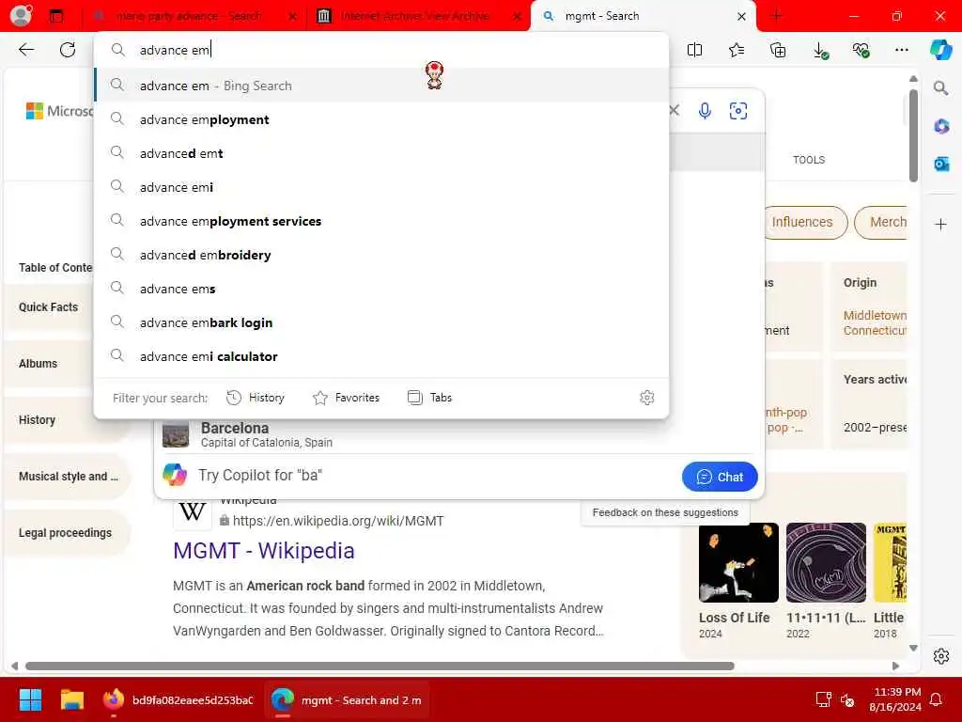Open MGMT - Wikipedia result link

click(x=264, y=551)
